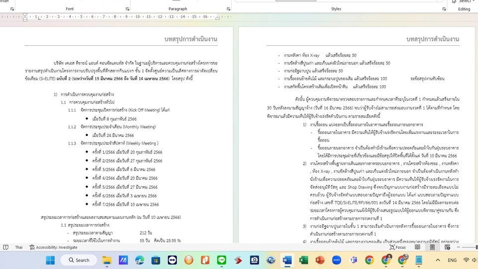Switch to Focus mode
Viewport: 478px width, 269px height.
[x=398, y=248]
